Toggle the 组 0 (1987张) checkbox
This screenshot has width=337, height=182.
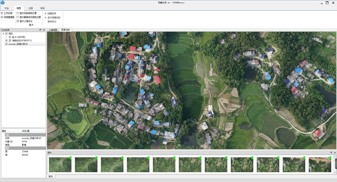(10, 37)
